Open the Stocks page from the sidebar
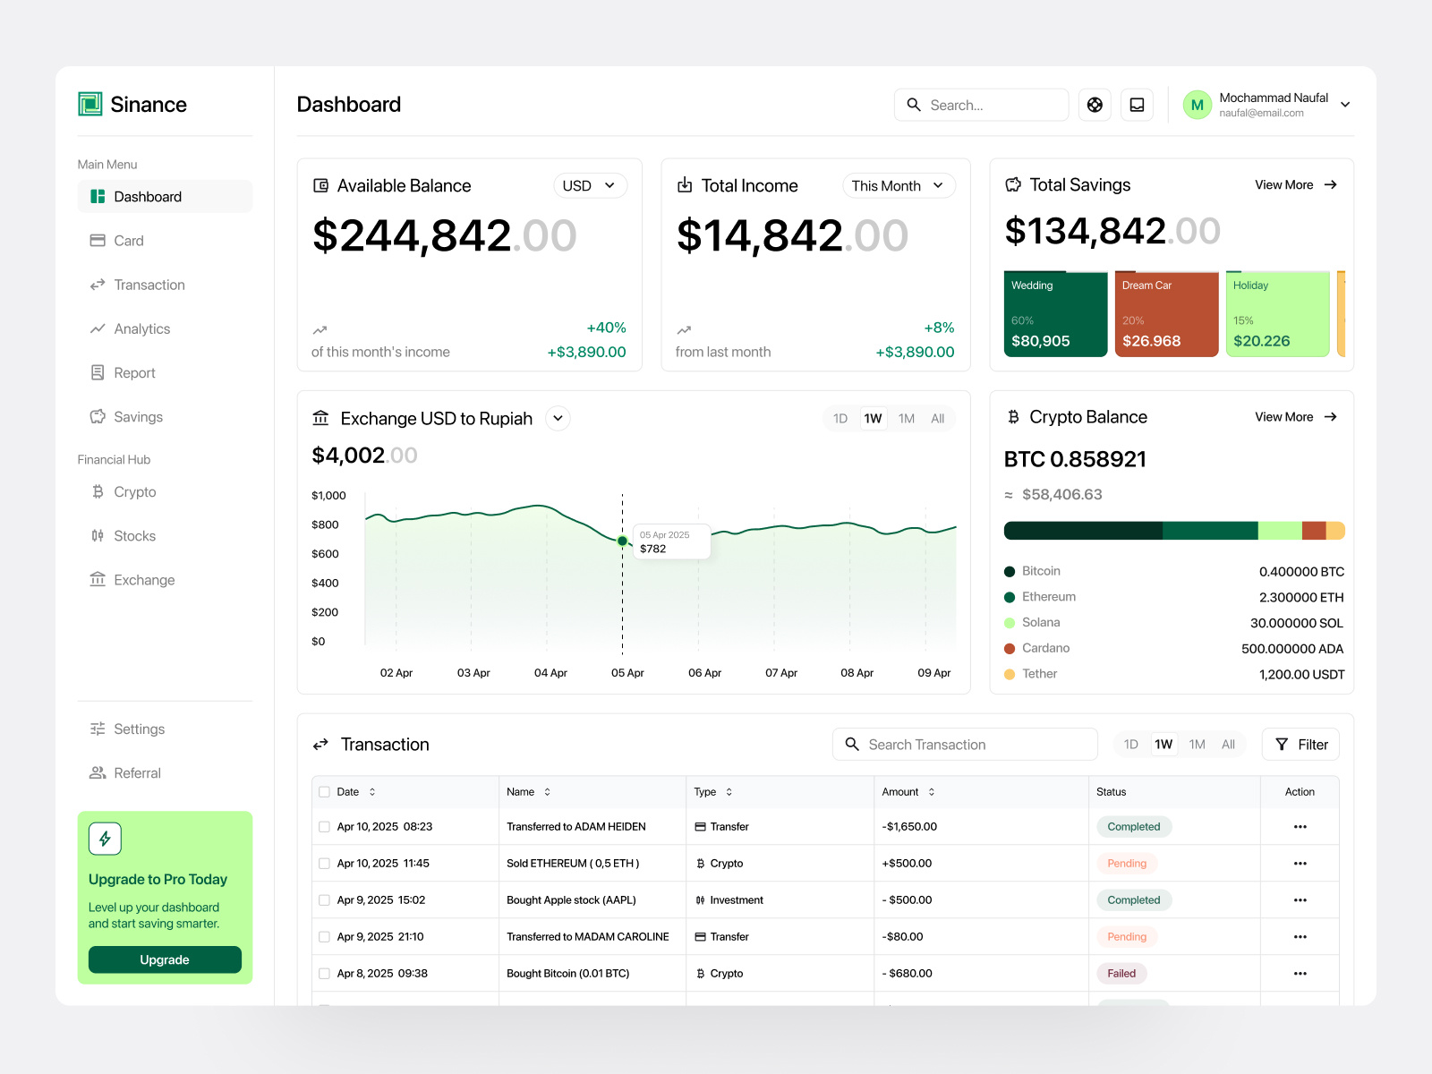Image resolution: width=1432 pixels, height=1074 pixels. [x=134, y=535]
